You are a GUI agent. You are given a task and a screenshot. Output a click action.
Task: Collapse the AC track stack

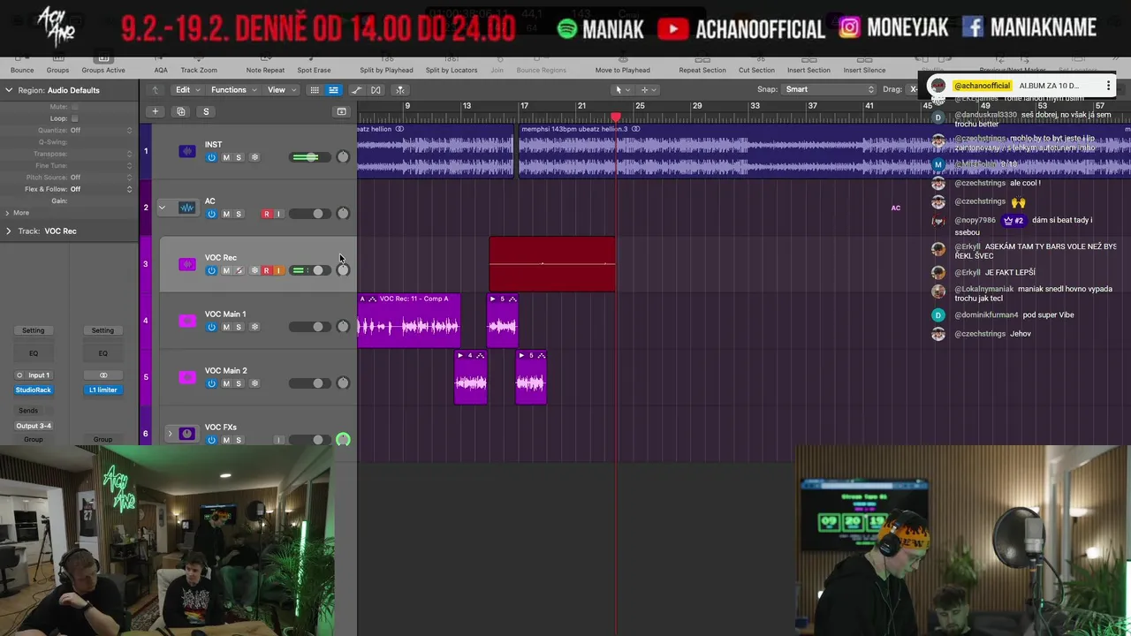[x=162, y=208]
